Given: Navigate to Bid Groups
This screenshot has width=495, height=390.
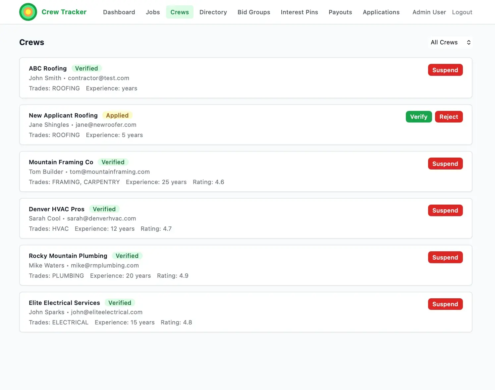Looking at the screenshot, I should point(254,12).
